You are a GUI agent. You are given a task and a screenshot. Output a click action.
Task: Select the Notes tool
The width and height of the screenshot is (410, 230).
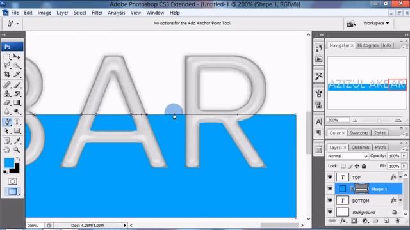tap(7, 141)
